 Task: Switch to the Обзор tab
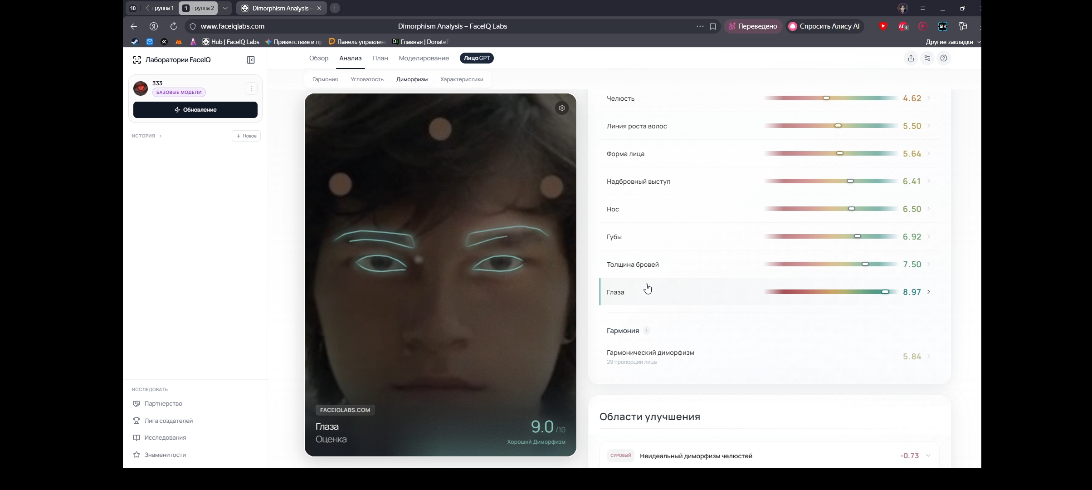click(319, 58)
